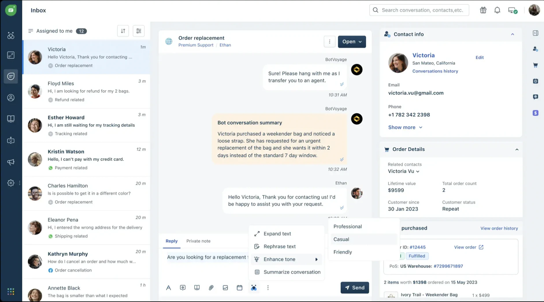
Task: Open the AI assistant icon in reply toolbar
Action: point(254,288)
